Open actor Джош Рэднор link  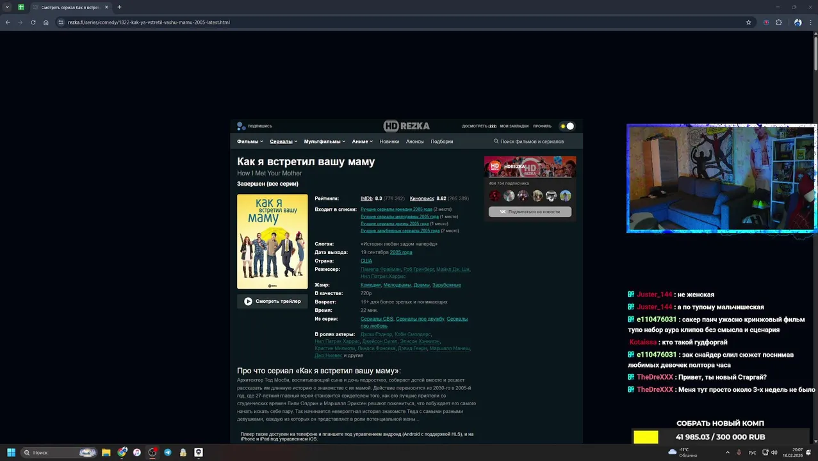point(376,334)
